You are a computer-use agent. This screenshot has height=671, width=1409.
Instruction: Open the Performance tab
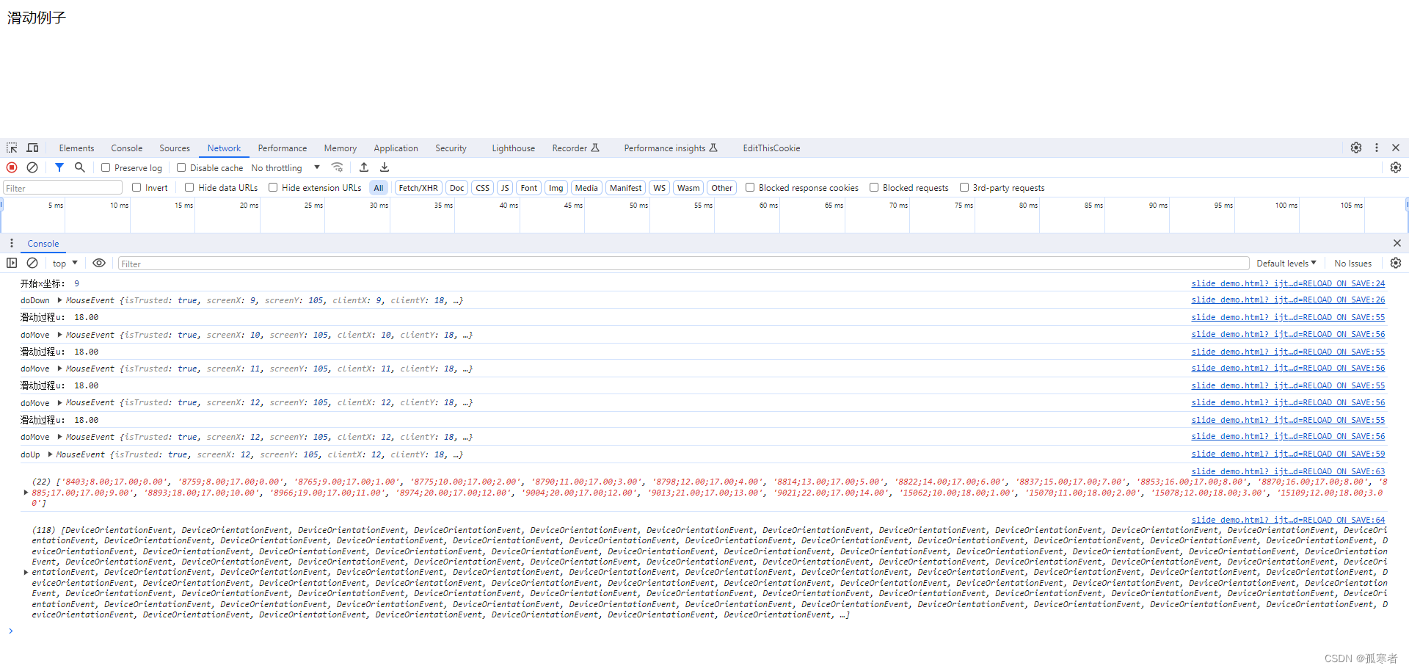click(x=283, y=148)
